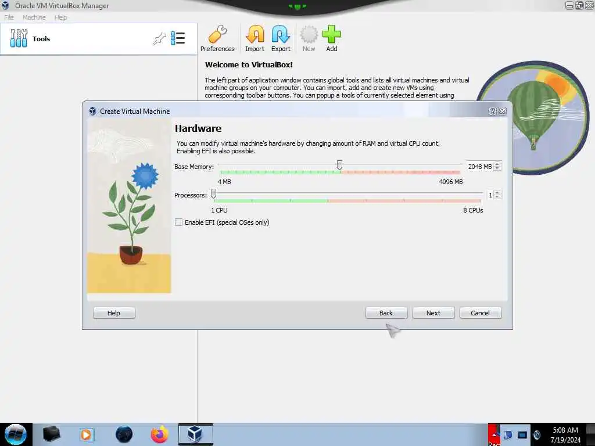
Task: Click the pin icon beside Tools
Action: [159, 39]
